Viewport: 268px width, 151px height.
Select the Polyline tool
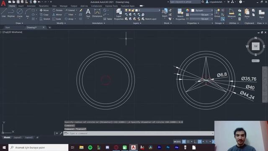click(11, 13)
